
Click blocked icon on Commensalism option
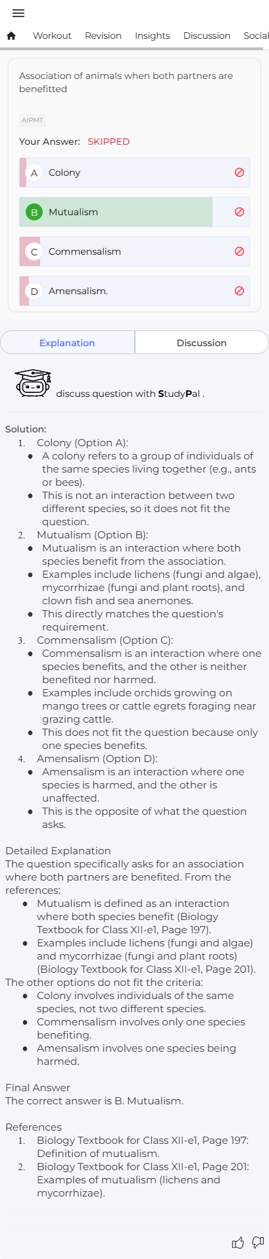coord(239,251)
